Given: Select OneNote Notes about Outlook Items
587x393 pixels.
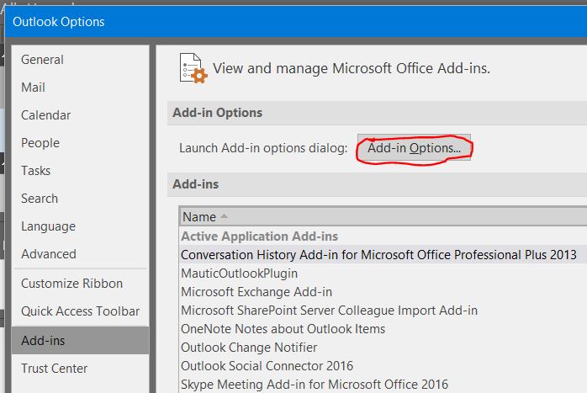Looking at the screenshot, I should pos(283,329).
